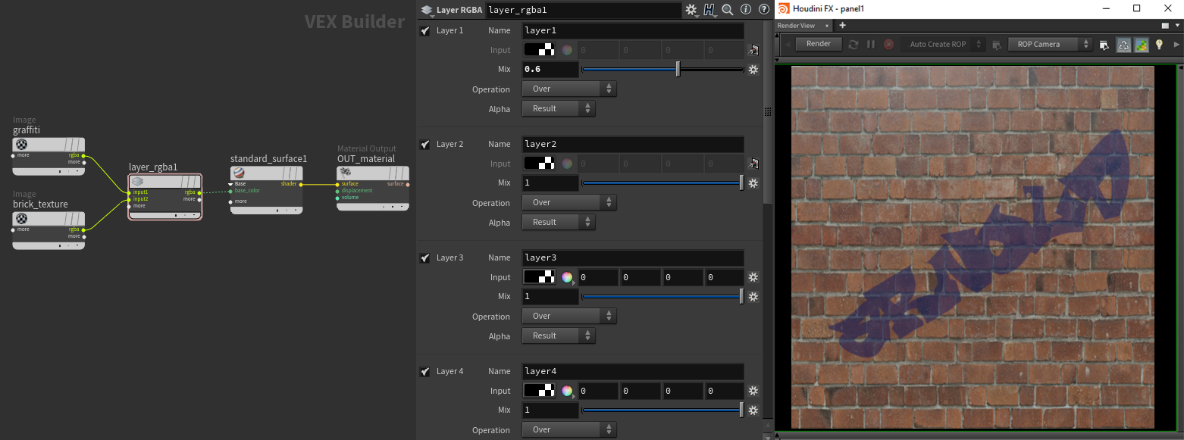
Task: Open Layer 1 Alpha dropdown
Action: pos(559,108)
